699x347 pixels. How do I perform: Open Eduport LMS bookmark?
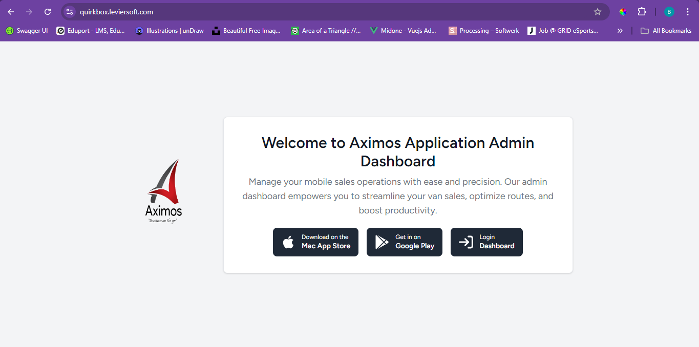point(91,31)
